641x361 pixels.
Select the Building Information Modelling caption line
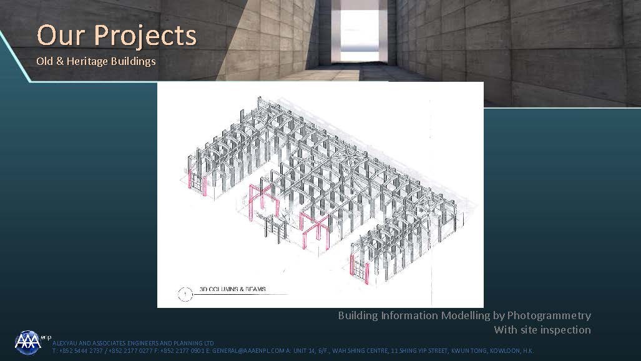464,315
